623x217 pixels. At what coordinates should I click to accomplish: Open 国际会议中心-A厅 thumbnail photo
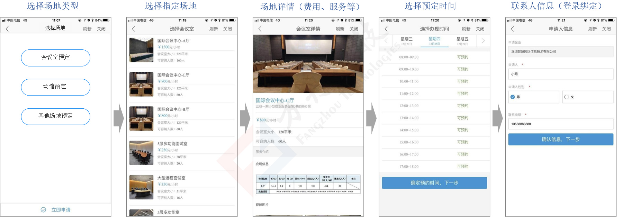(x=141, y=50)
